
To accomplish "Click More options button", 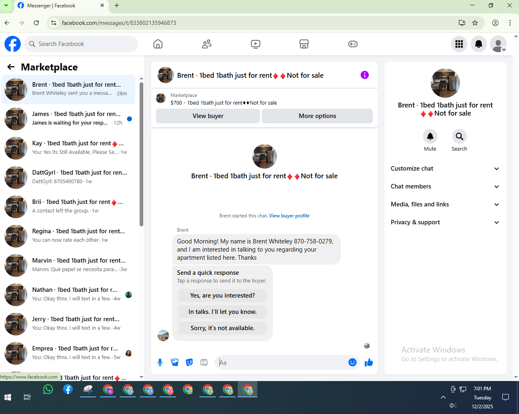I will [318, 116].
